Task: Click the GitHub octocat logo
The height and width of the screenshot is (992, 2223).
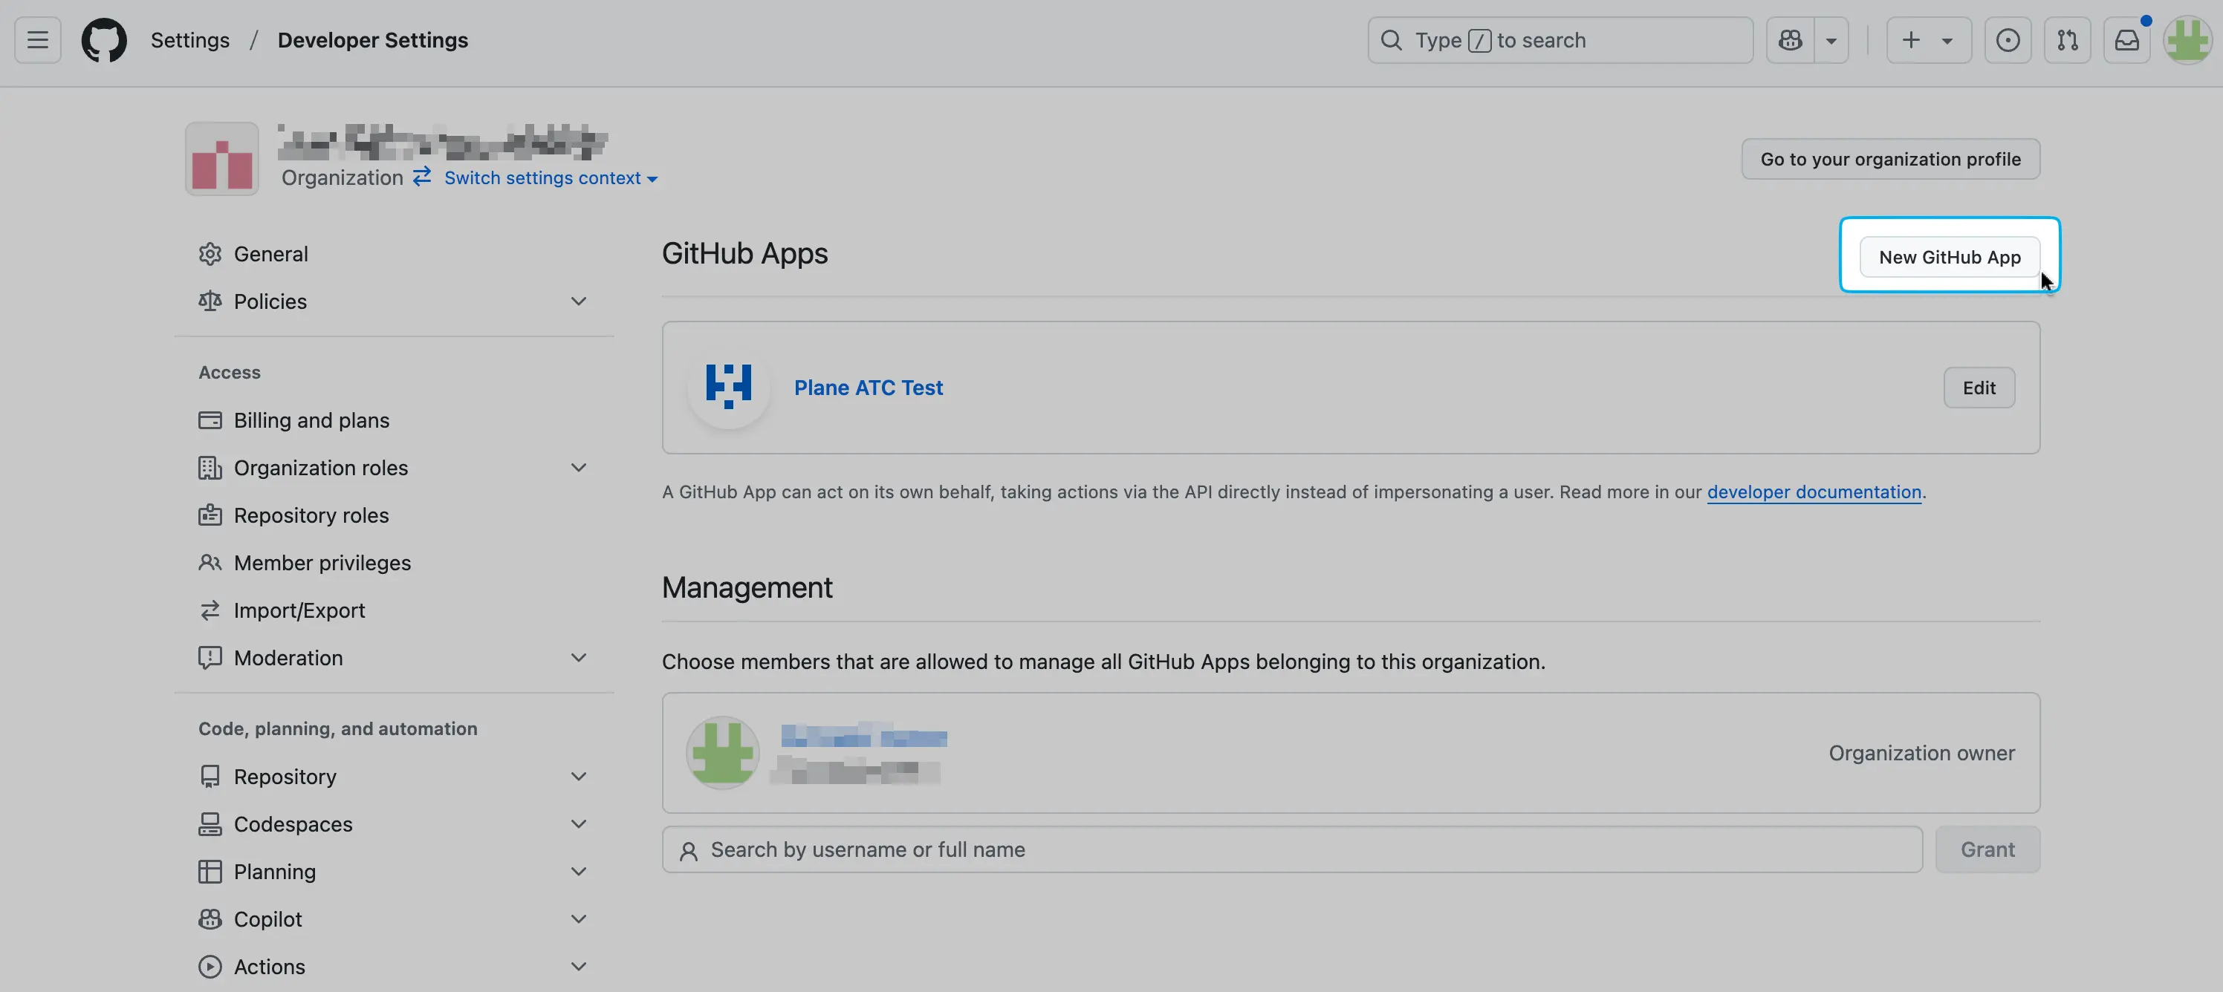Action: (x=103, y=39)
